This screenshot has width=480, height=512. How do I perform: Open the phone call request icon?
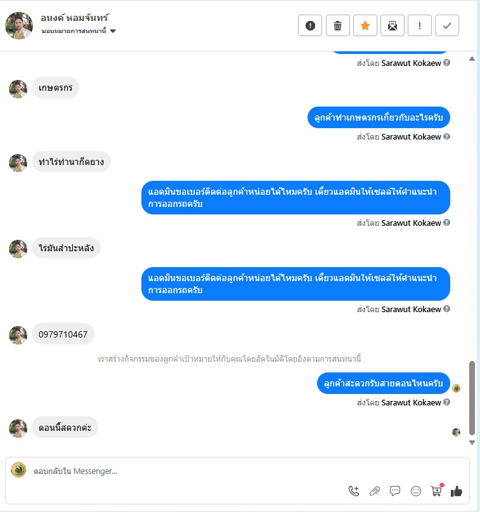point(354,491)
